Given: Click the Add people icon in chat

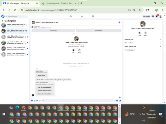Looking at the screenshot, I should 73,50.
